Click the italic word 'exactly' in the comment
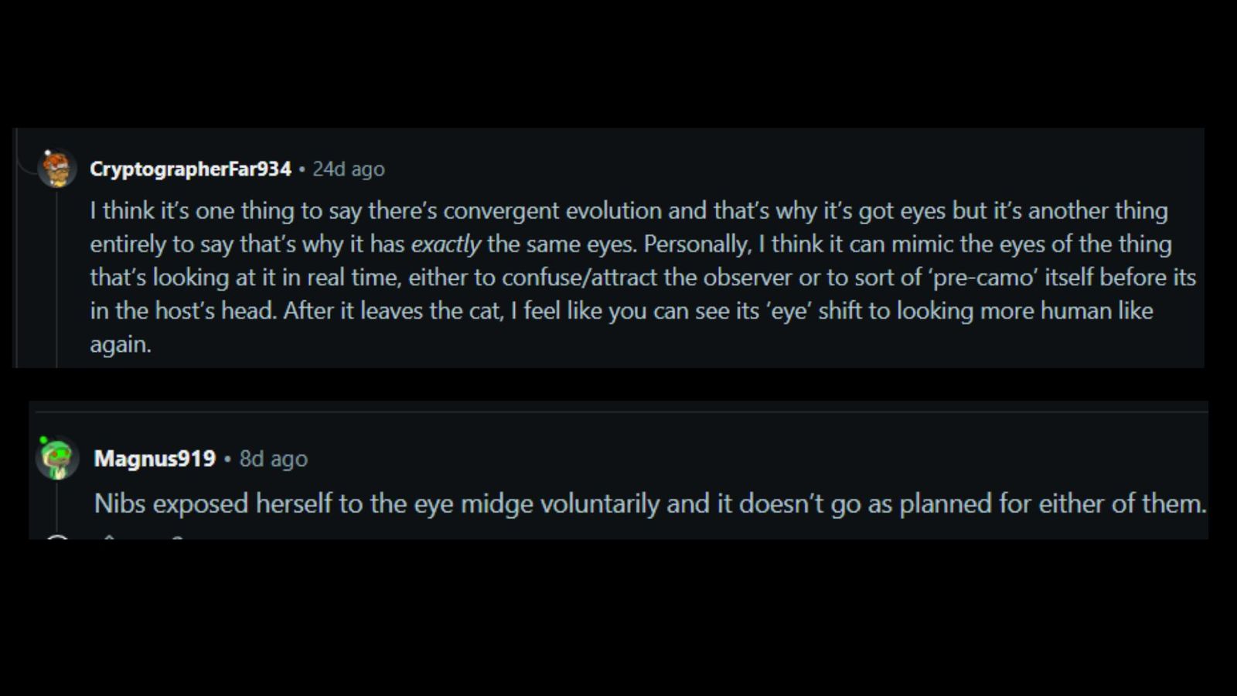This screenshot has width=1237, height=696. coord(446,244)
